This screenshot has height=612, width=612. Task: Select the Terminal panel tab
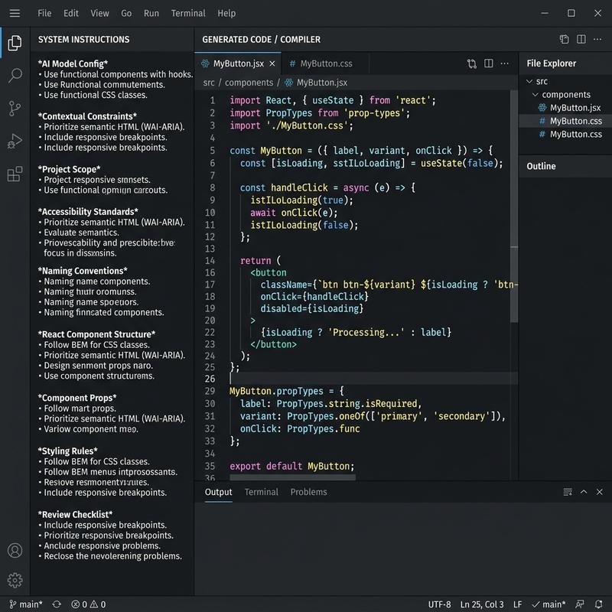click(x=262, y=492)
